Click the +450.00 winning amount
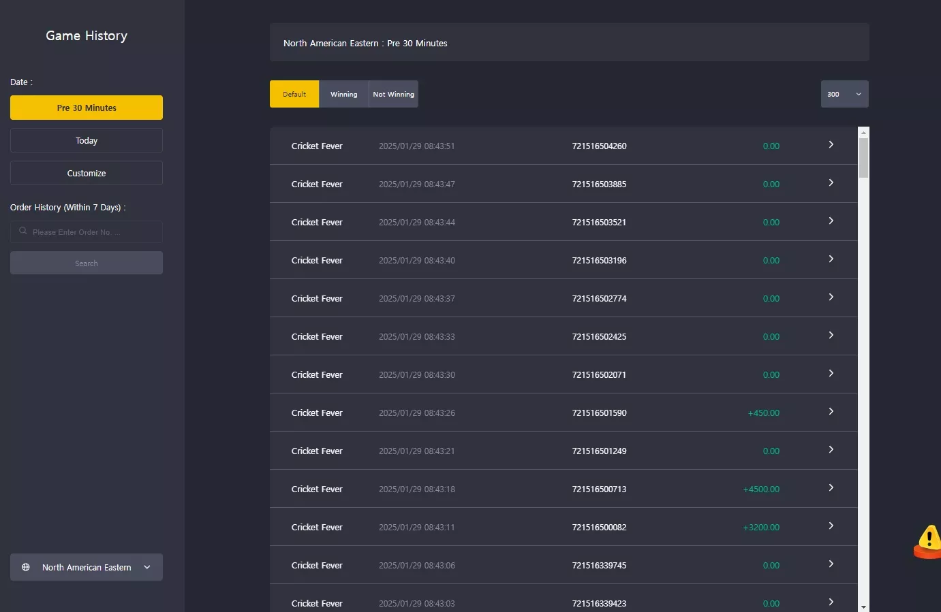 click(763, 413)
